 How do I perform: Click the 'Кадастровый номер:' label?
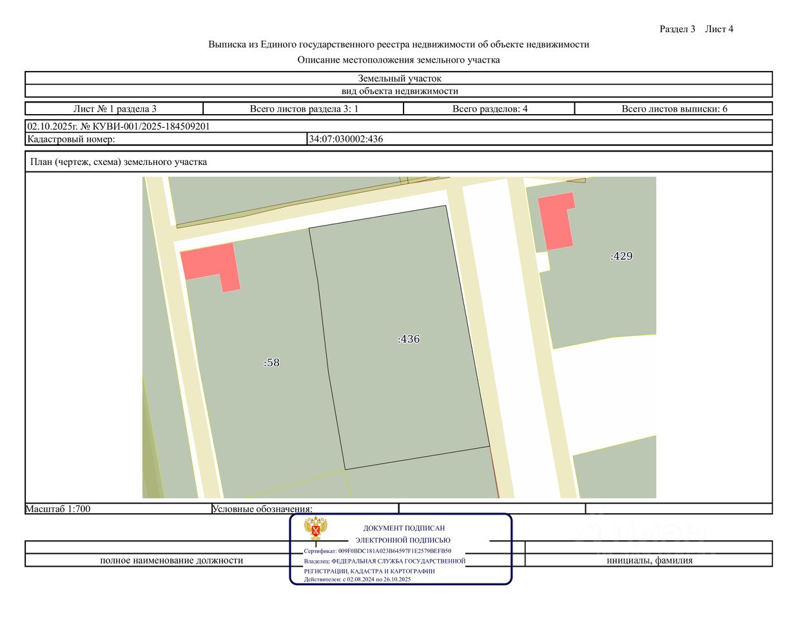point(71,139)
